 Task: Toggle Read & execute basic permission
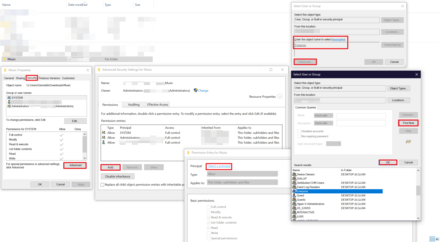pyautogui.click(x=209, y=217)
